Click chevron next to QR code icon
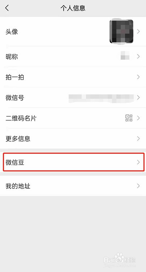This screenshot has height=272, width=146. click(x=138, y=118)
